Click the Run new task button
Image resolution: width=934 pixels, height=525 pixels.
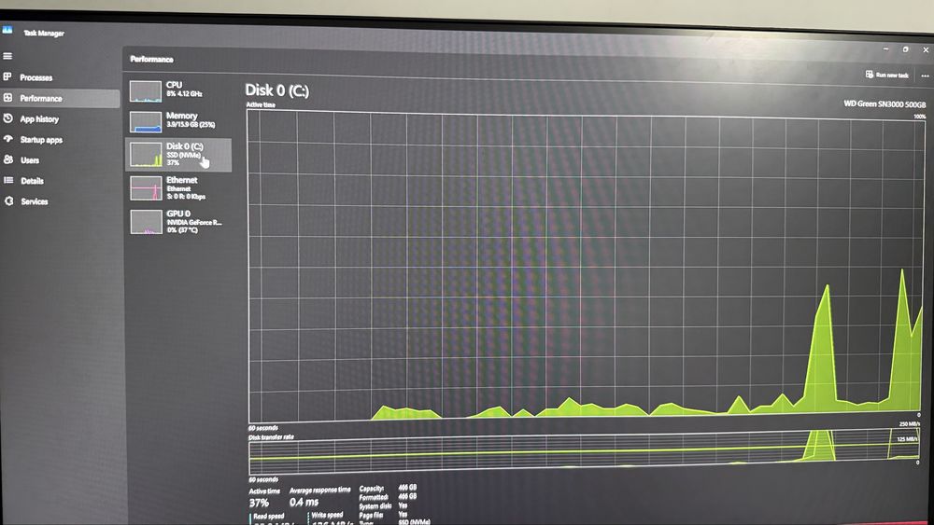coord(887,75)
